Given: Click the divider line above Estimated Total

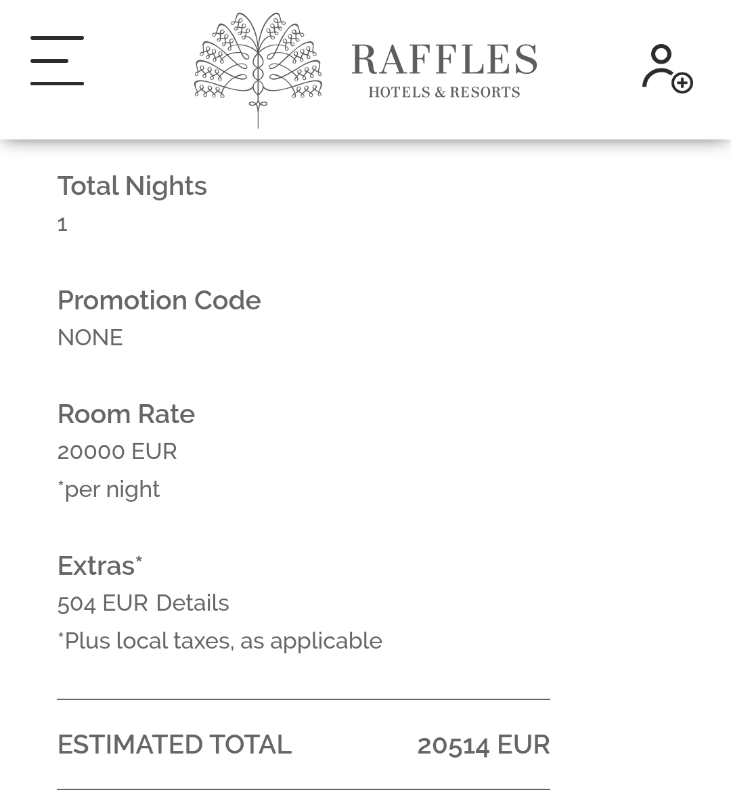Looking at the screenshot, I should click(303, 699).
